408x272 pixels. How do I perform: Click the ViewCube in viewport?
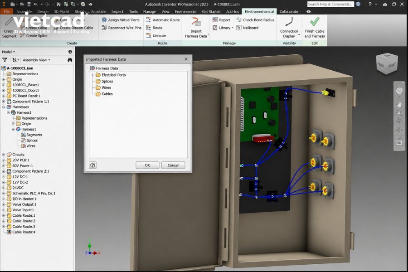(x=387, y=64)
